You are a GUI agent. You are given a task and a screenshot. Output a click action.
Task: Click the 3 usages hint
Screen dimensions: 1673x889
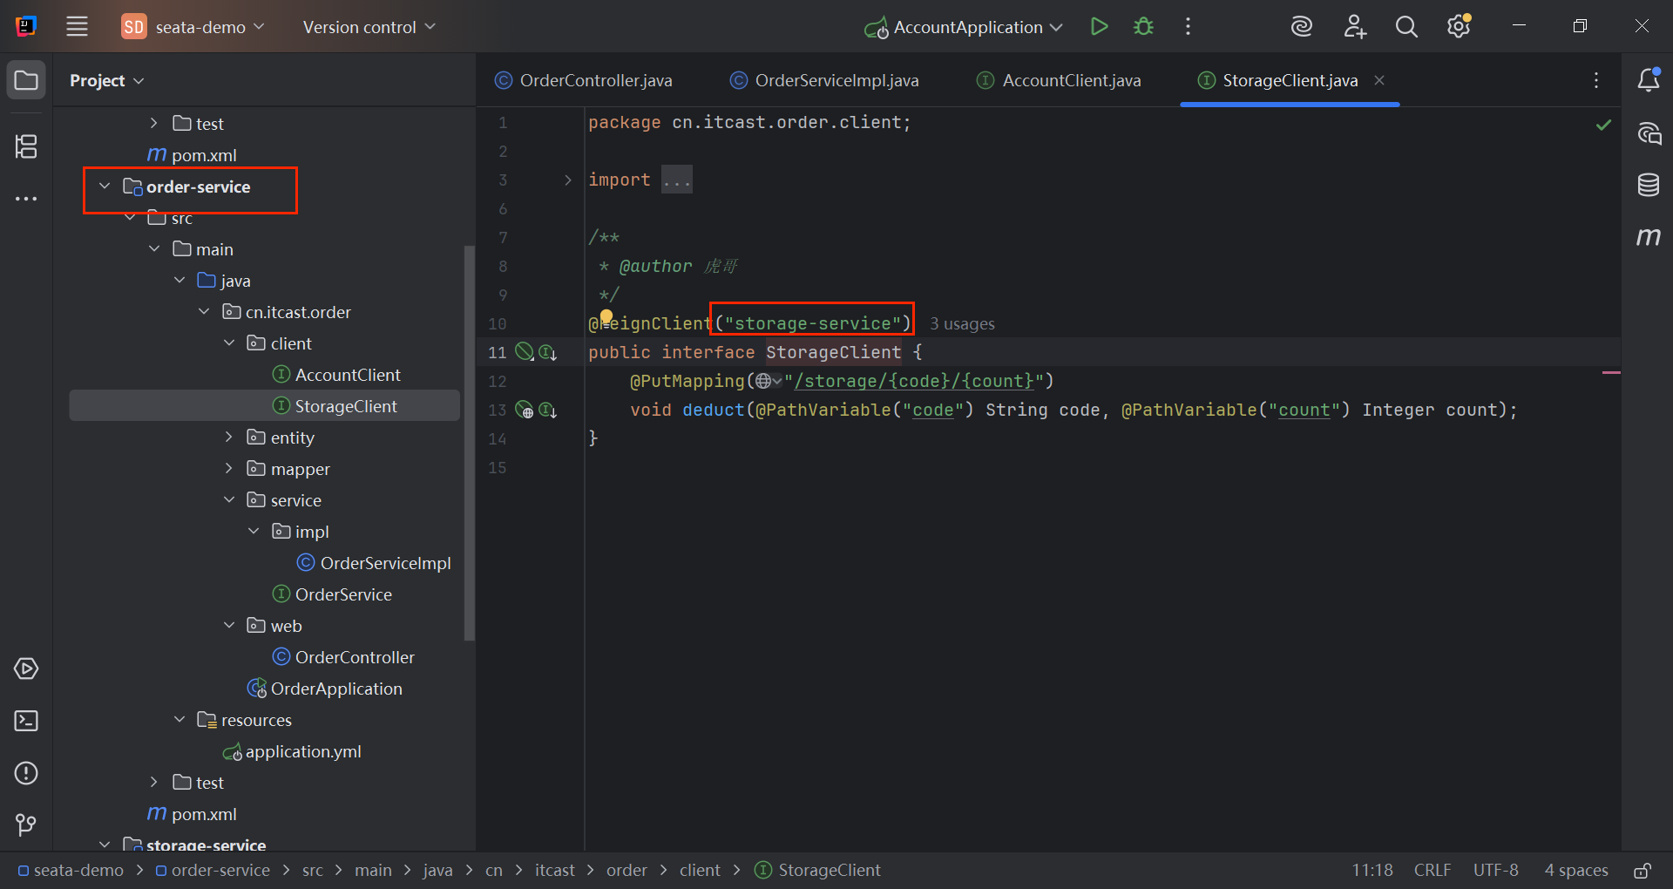(962, 323)
